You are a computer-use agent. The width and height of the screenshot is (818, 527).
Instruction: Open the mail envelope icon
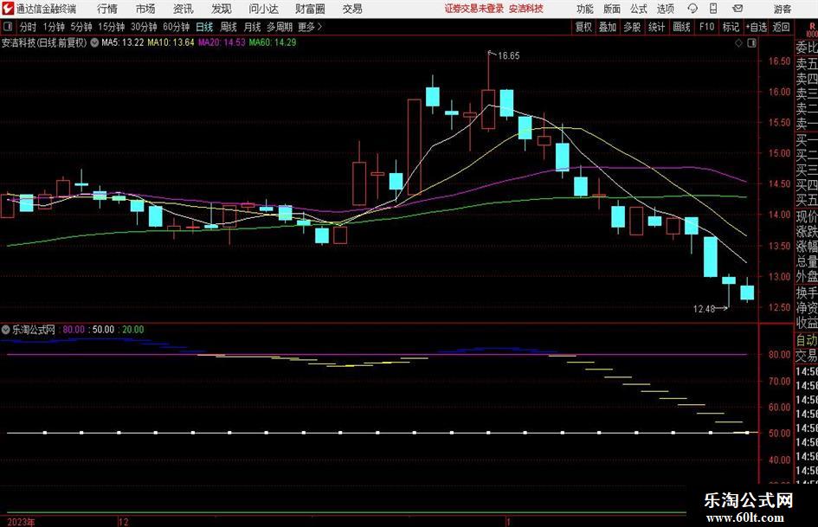pyautogui.click(x=737, y=9)
